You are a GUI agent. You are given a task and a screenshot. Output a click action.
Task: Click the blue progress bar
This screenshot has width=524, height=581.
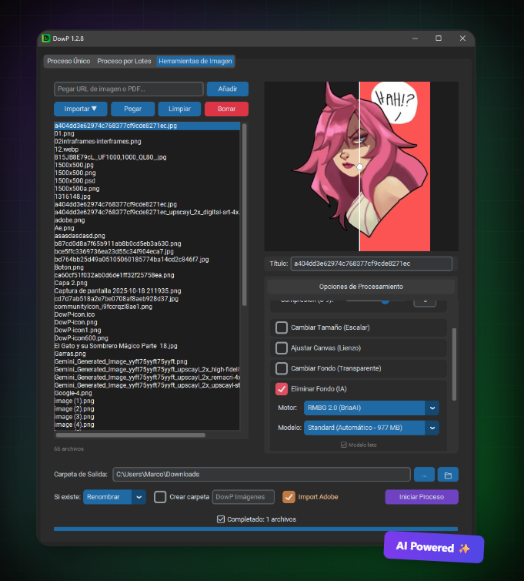(x=255, y=529)
